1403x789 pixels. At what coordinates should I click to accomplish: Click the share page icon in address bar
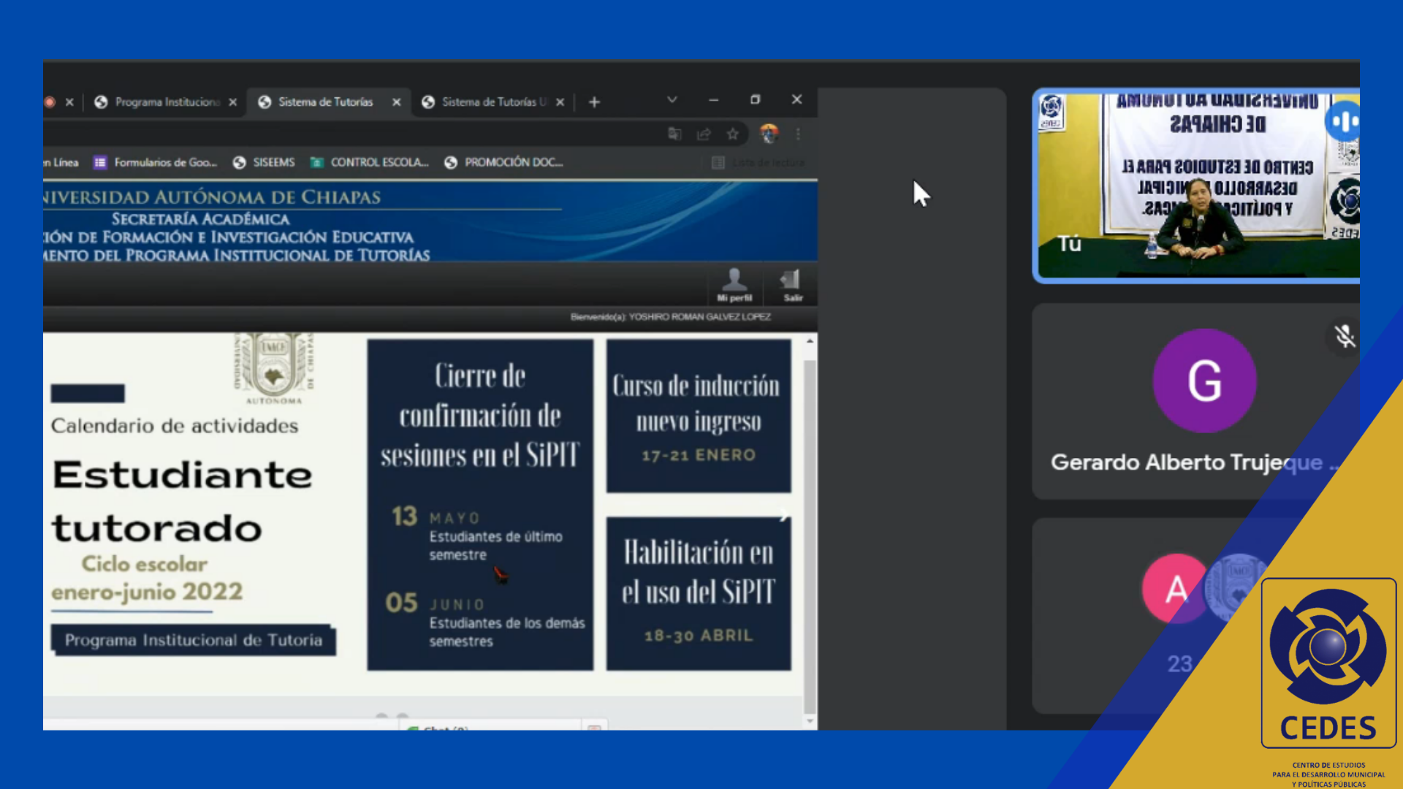pos(704,134)
